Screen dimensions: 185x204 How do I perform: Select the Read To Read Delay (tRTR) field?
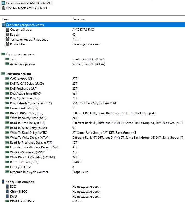pyautogui.click(x=28, y=123)
